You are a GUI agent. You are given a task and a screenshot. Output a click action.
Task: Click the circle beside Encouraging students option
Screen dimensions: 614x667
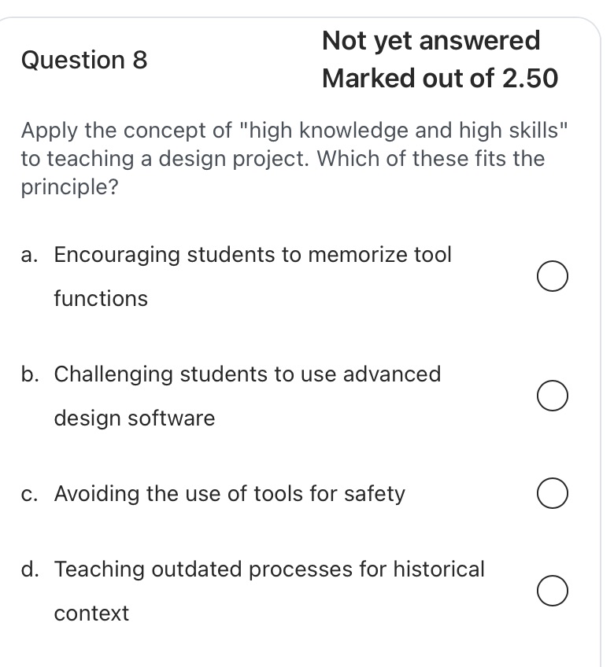552,276
